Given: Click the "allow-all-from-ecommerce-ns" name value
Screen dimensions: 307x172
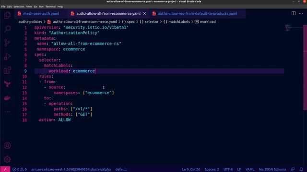Looking at the screenshot, I should (x=86, y=43).
